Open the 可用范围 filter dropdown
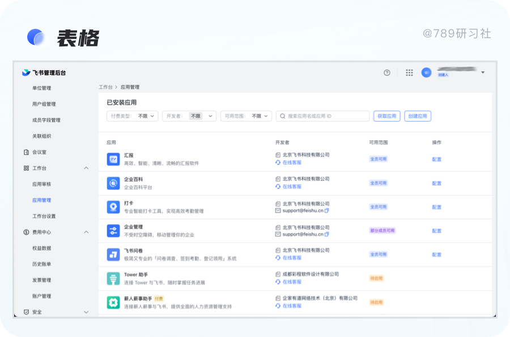 [x=246, y=116]
